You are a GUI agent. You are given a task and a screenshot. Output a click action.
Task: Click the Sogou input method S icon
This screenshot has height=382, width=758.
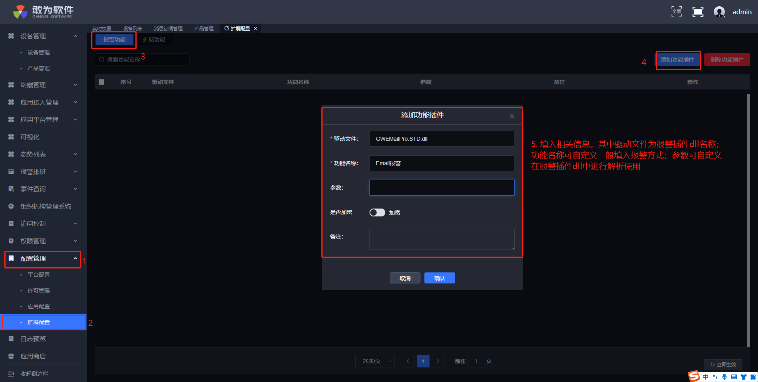click(x=694, y=376)
